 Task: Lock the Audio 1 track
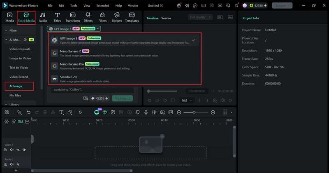pos(6,164)
